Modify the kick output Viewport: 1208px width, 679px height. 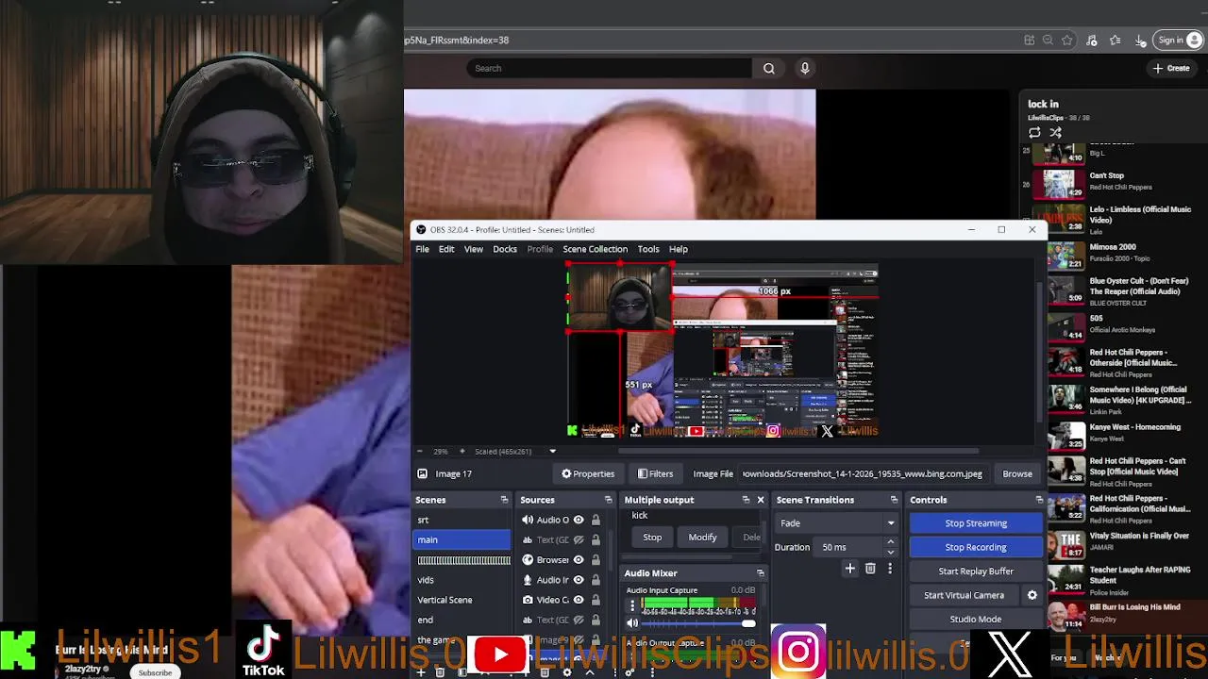(x=702, y=538)
